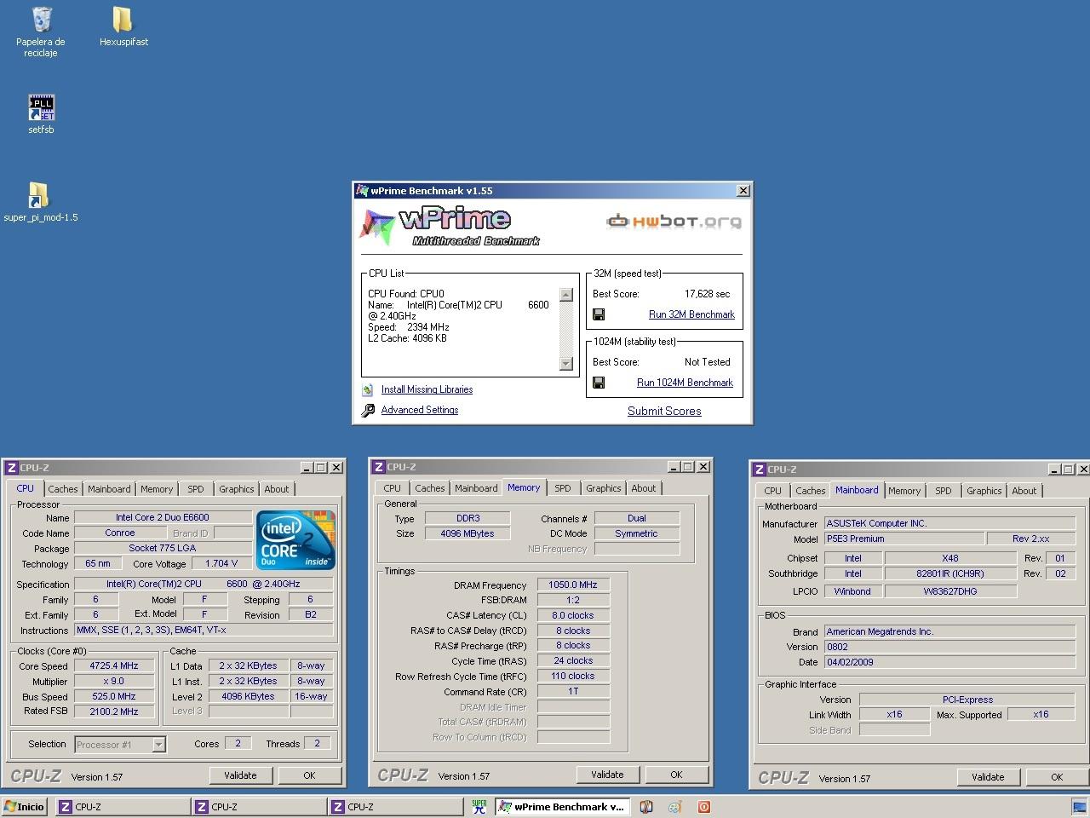Open the Advanced Settings link
Screen dimensions: 1090x818
(x=420, y=410)
